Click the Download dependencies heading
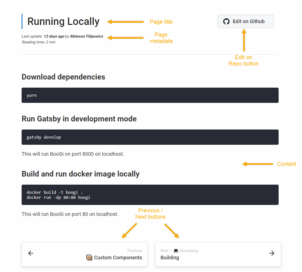Viewport: 302px width, 272px height. (x=63, y=77)
